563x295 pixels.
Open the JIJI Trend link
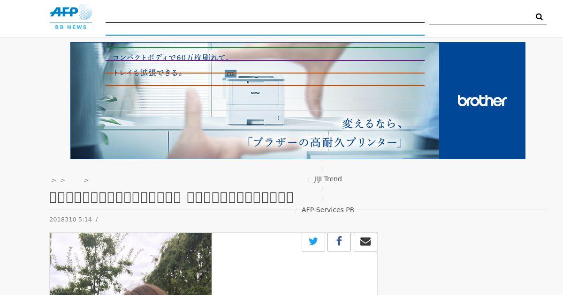click(328, 179)
